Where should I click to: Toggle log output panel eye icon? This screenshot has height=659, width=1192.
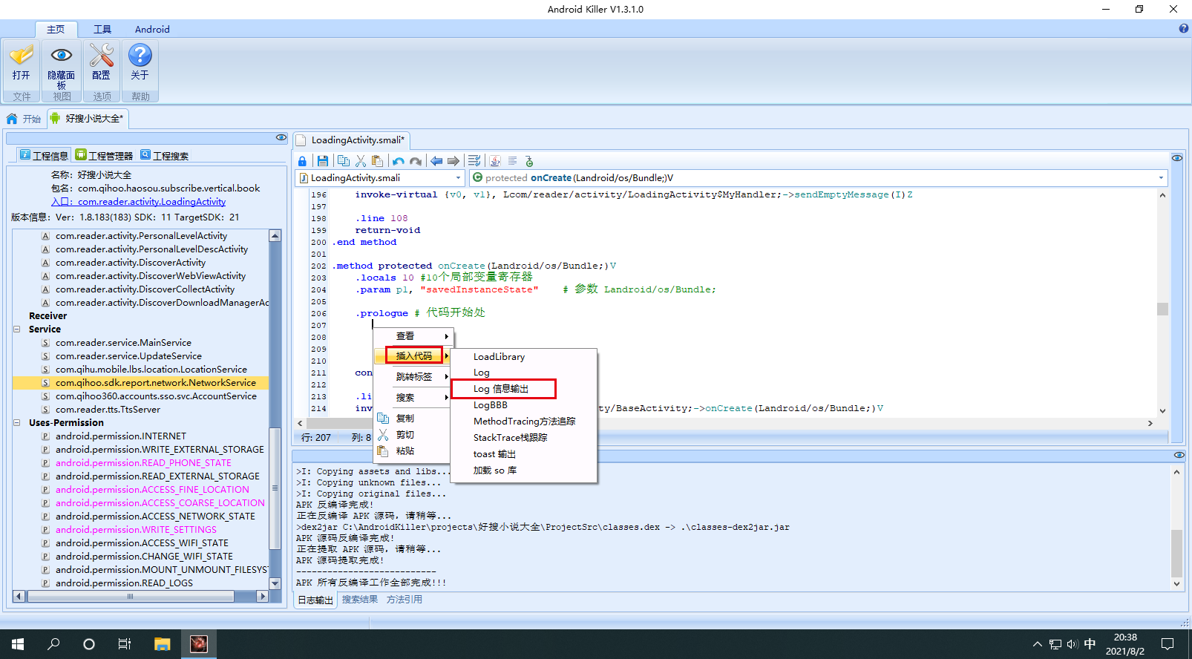click(1179, 455)
